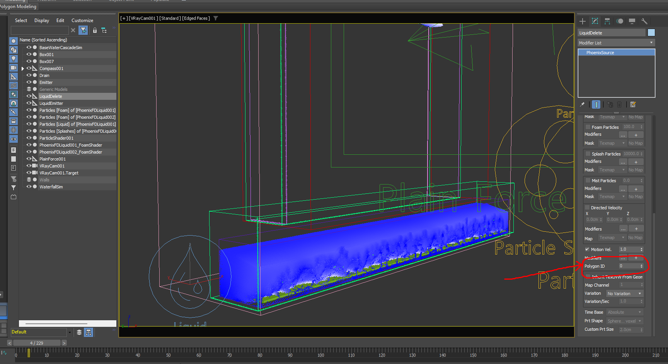Toggle Display Hidden Objects eye filter icon
The height and width of the screenshot is (364, 668).
[14, 139]
